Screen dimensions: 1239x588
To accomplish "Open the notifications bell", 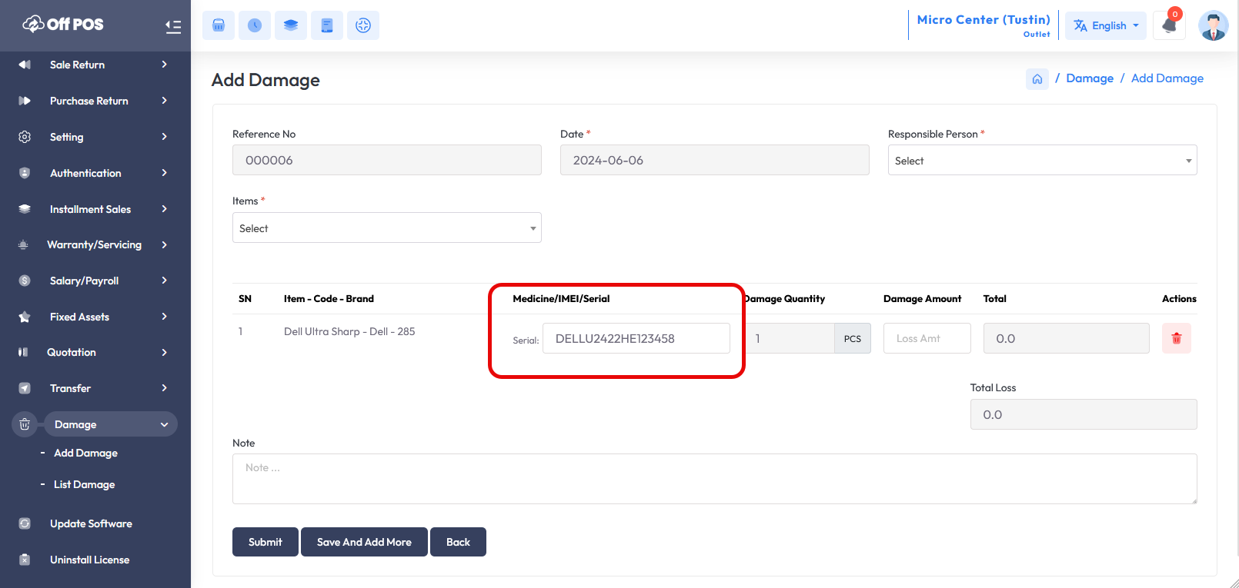I will 1169,25.
